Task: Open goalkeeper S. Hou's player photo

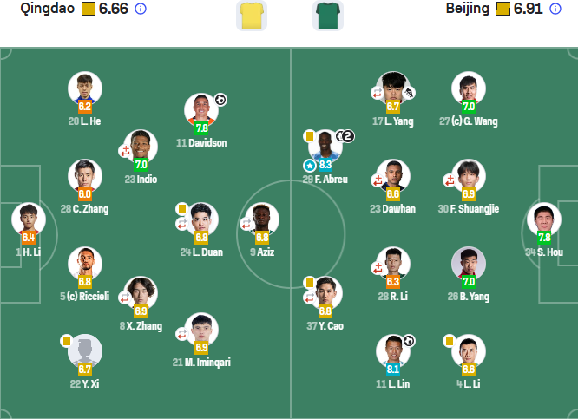Action: coord(544,219)
